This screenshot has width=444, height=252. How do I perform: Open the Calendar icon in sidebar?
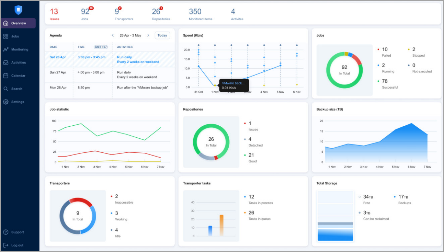(6, 76)
